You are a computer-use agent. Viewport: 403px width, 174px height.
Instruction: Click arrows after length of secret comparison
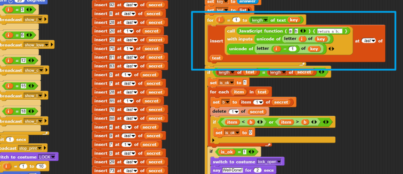[323, 72]
